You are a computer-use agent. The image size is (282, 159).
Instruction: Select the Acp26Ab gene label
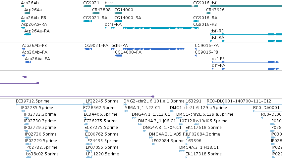(x=30, y=3)
